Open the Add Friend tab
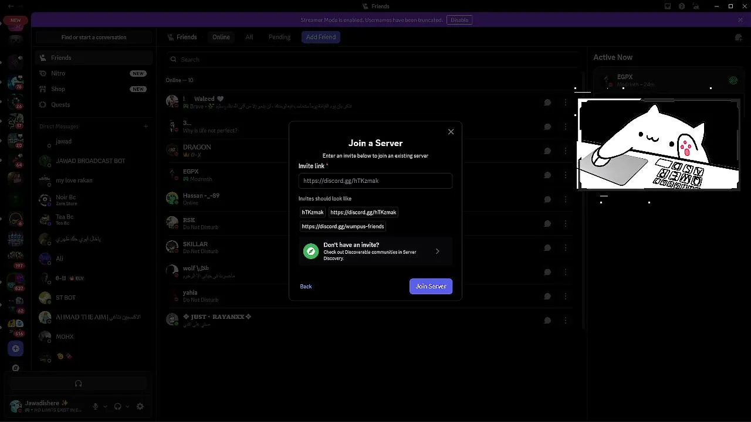The image size is (751, 422). 321,37
